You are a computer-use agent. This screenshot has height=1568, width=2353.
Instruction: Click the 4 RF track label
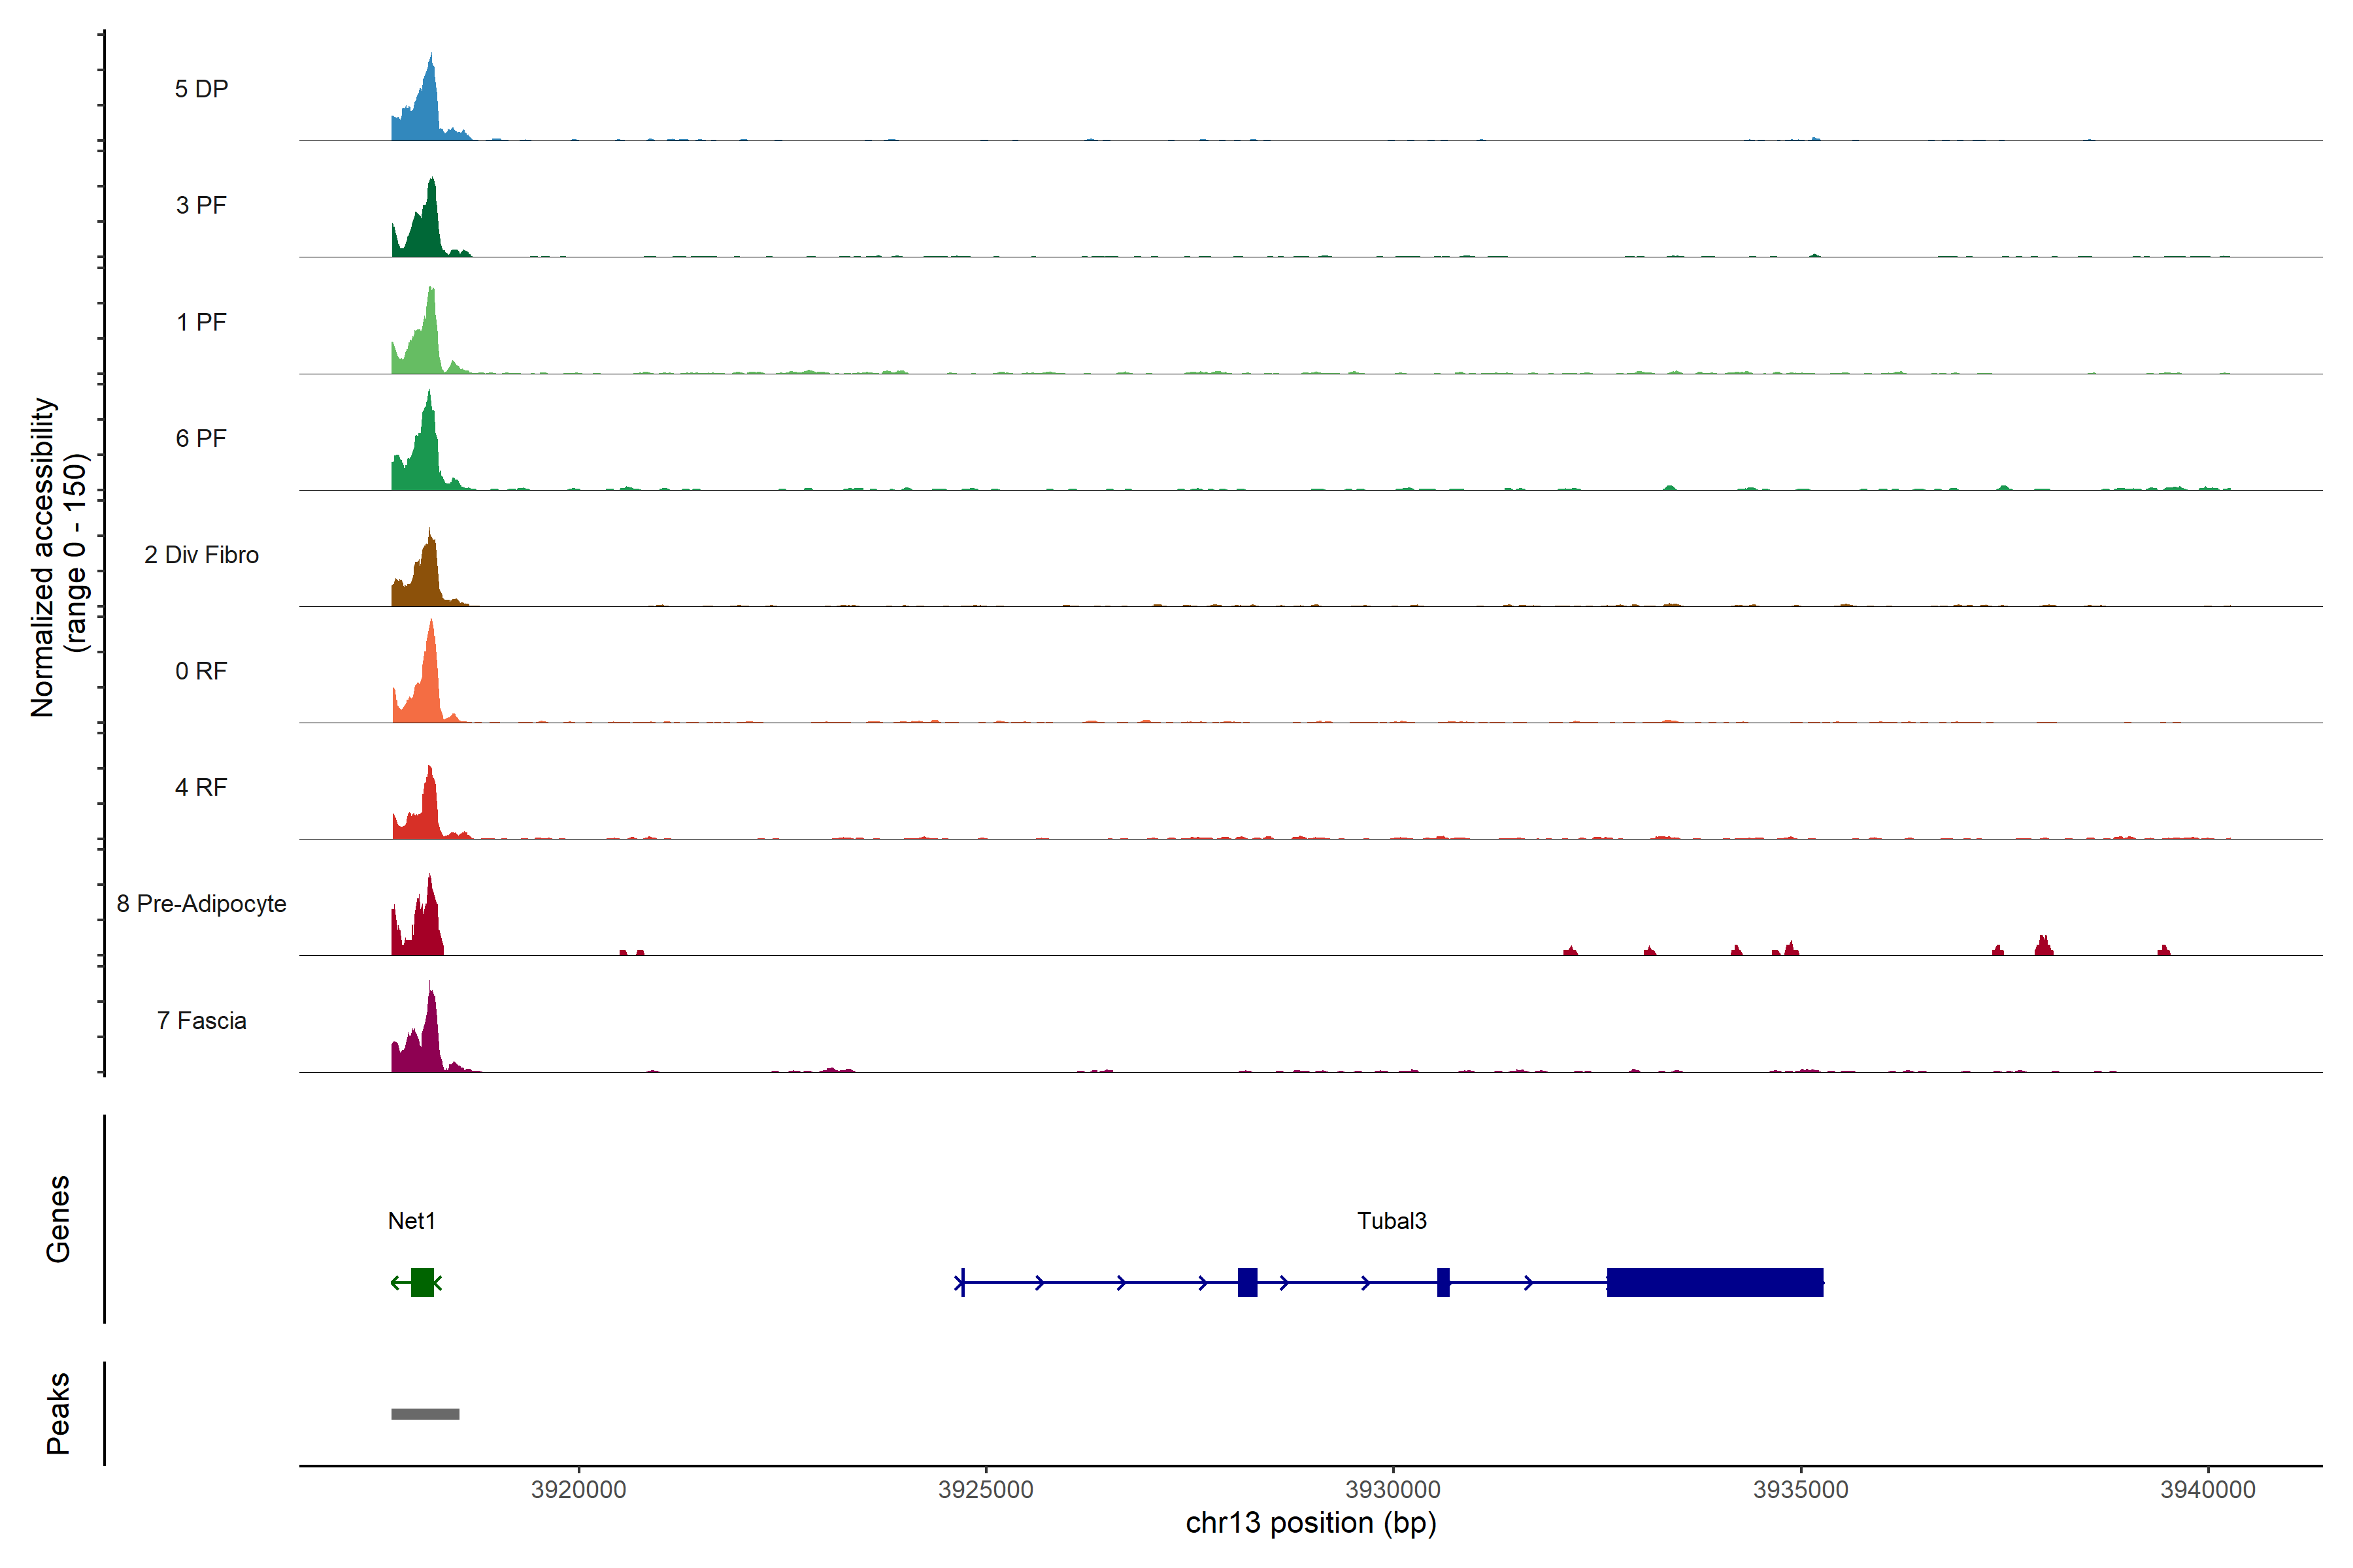[x=201, y=787]
